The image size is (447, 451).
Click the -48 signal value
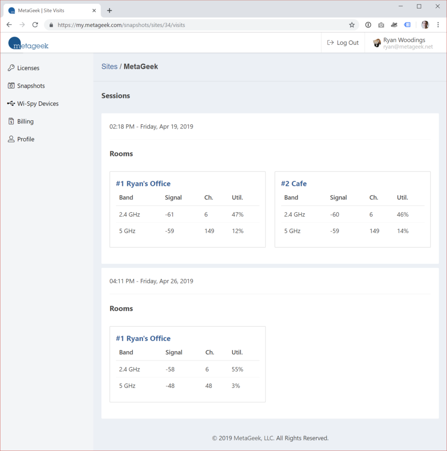pyautogui.click(x=170, y=386)
